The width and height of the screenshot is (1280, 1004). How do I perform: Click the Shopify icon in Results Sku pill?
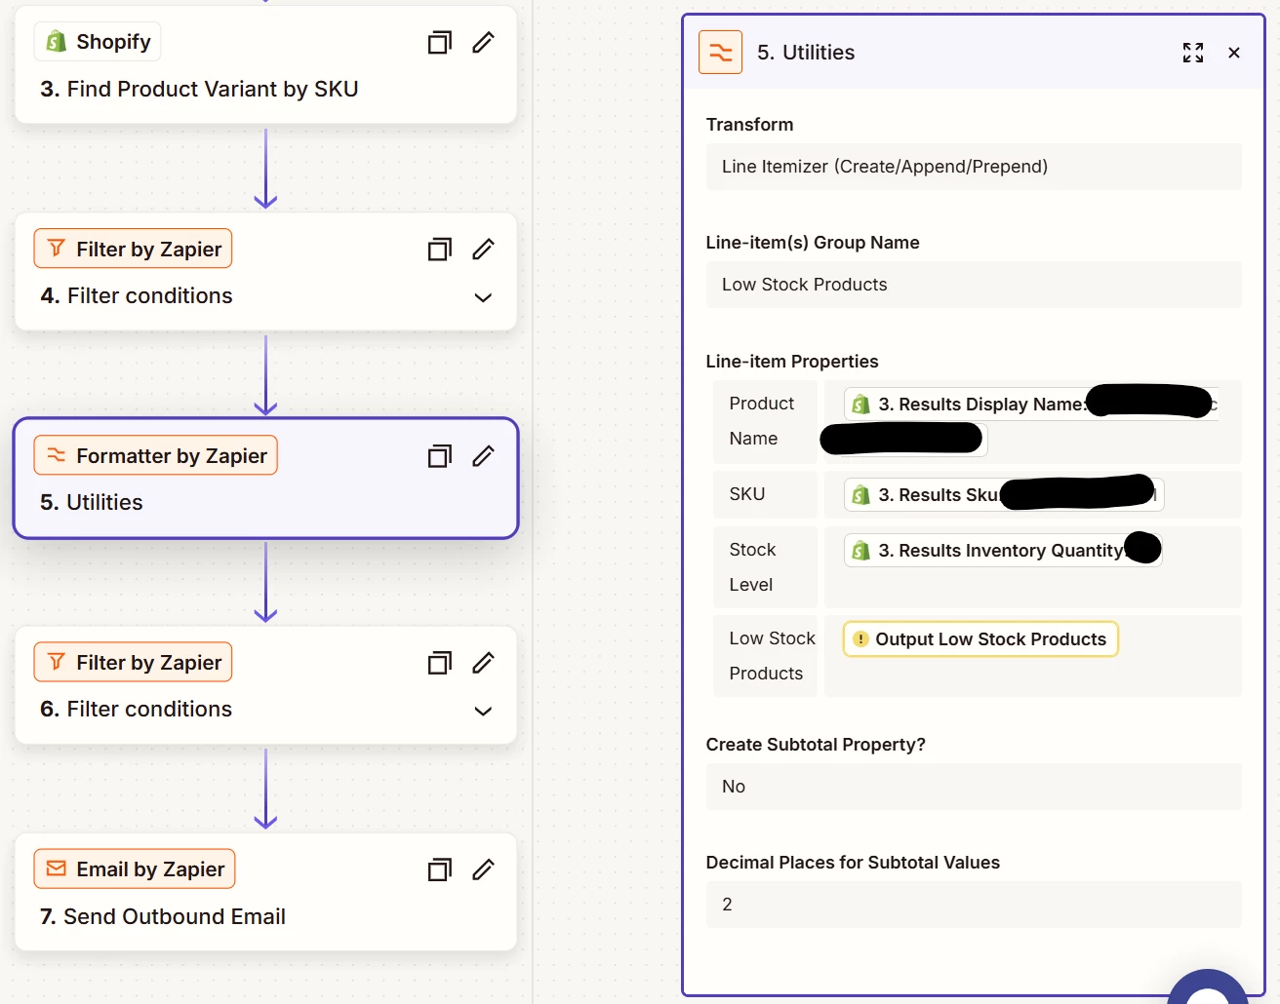(x=860, y=495)
